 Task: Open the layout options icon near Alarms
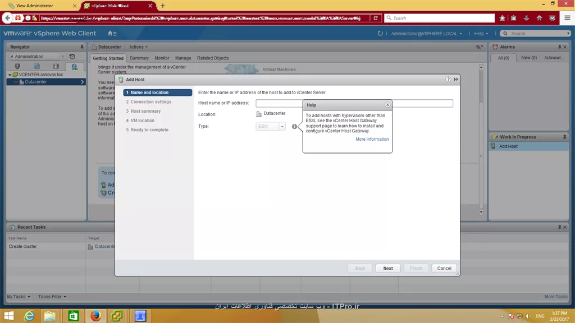pyautogui.click(x=480, y=47)
